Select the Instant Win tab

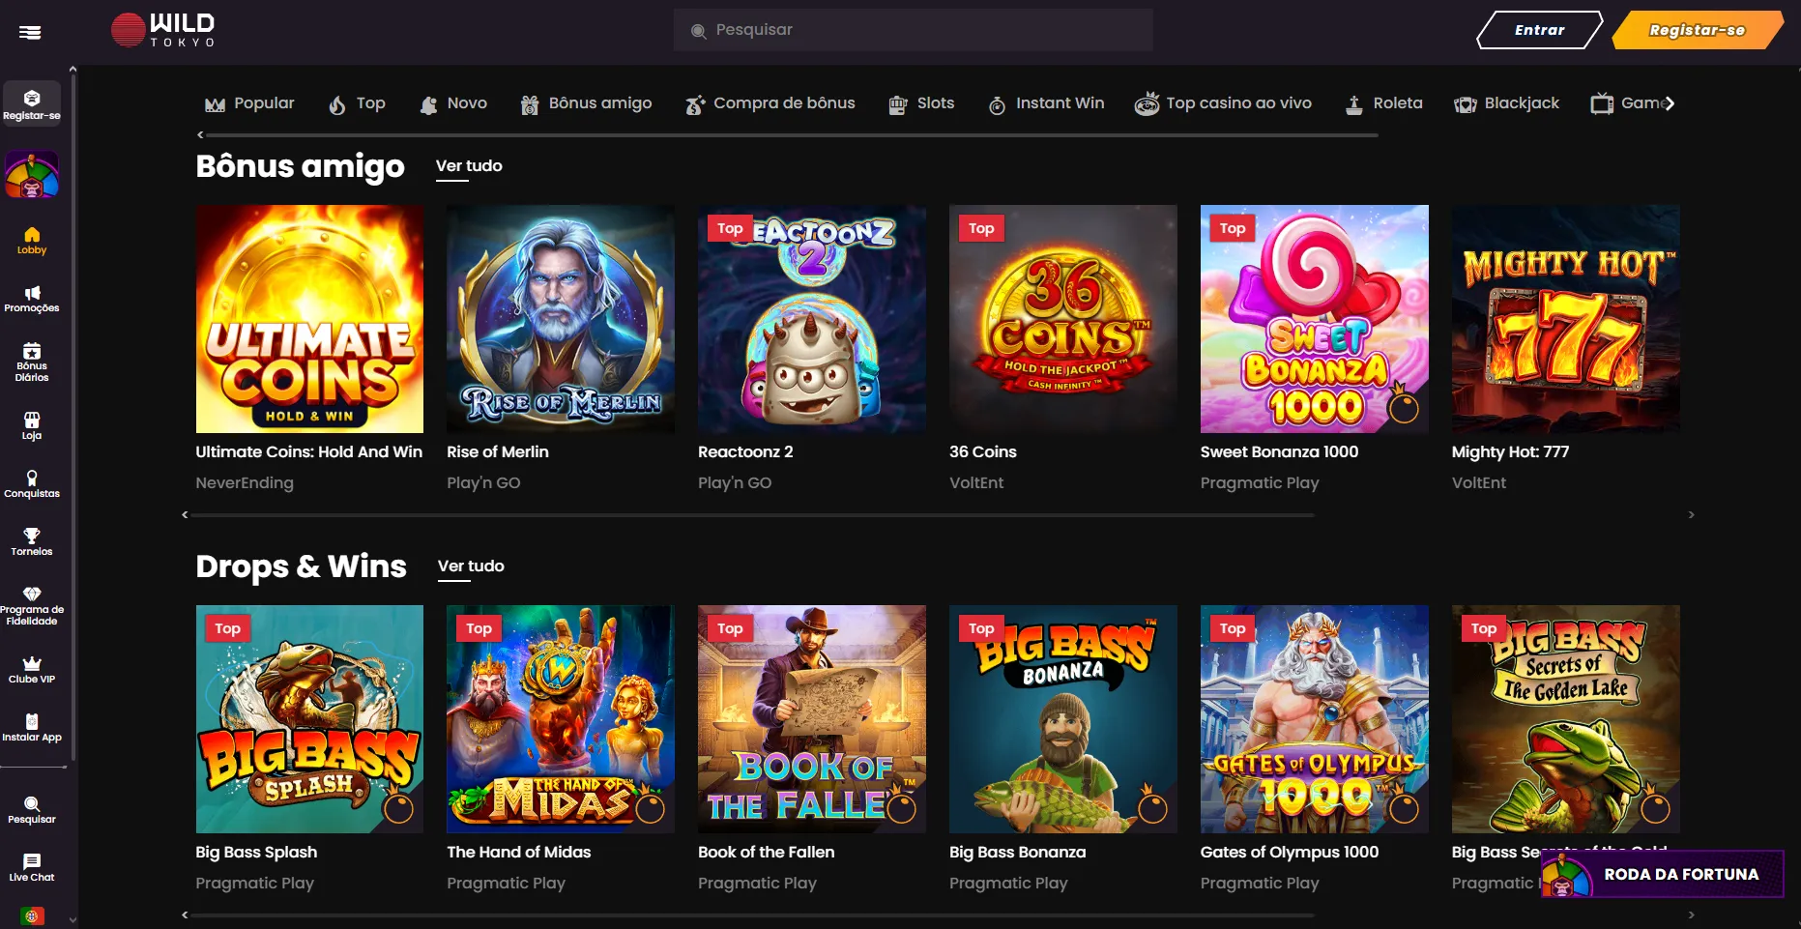tap(1046, 103)
